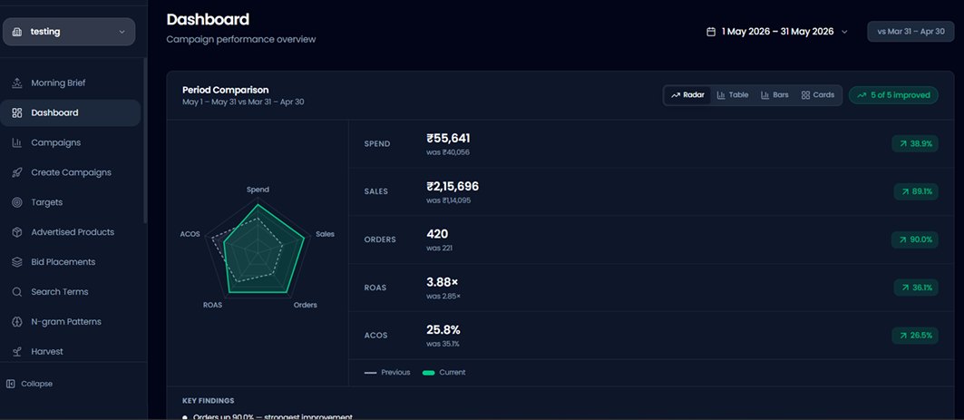This screenshot has height=420, width=964.
Task: Switch to Table view tab
Action: (x=733, y=95)
